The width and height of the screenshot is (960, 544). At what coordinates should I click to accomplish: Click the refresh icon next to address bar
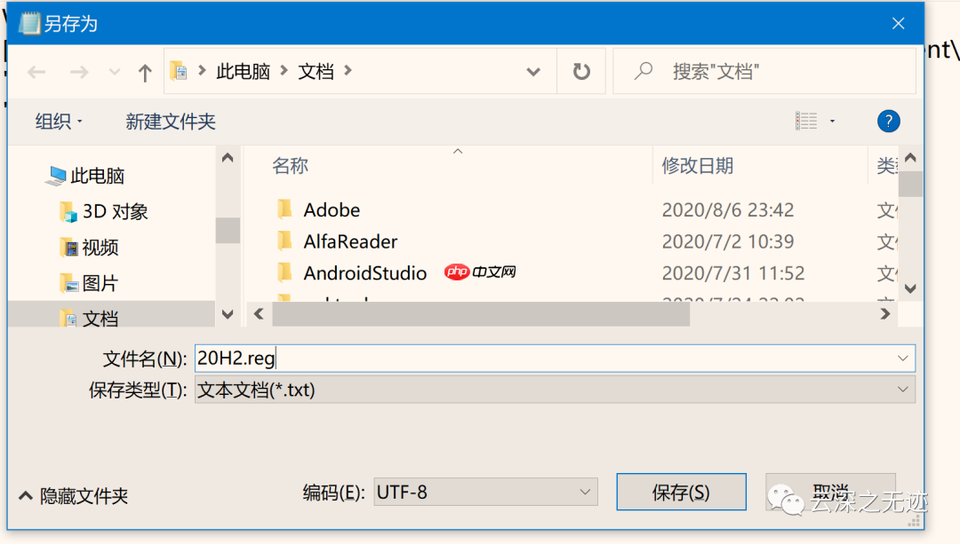point(581,72)
